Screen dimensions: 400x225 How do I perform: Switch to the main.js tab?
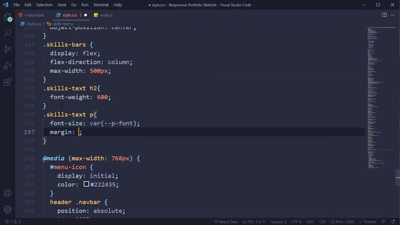tap(103, 15)
